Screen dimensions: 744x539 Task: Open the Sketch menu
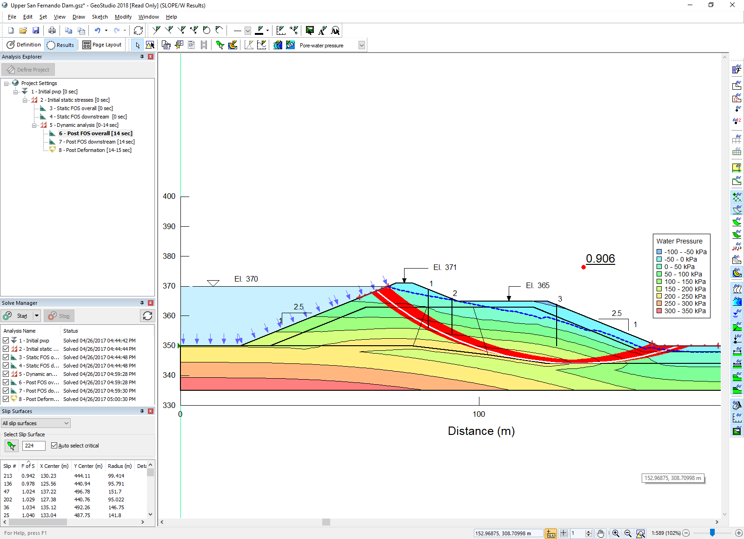[100, 17]
